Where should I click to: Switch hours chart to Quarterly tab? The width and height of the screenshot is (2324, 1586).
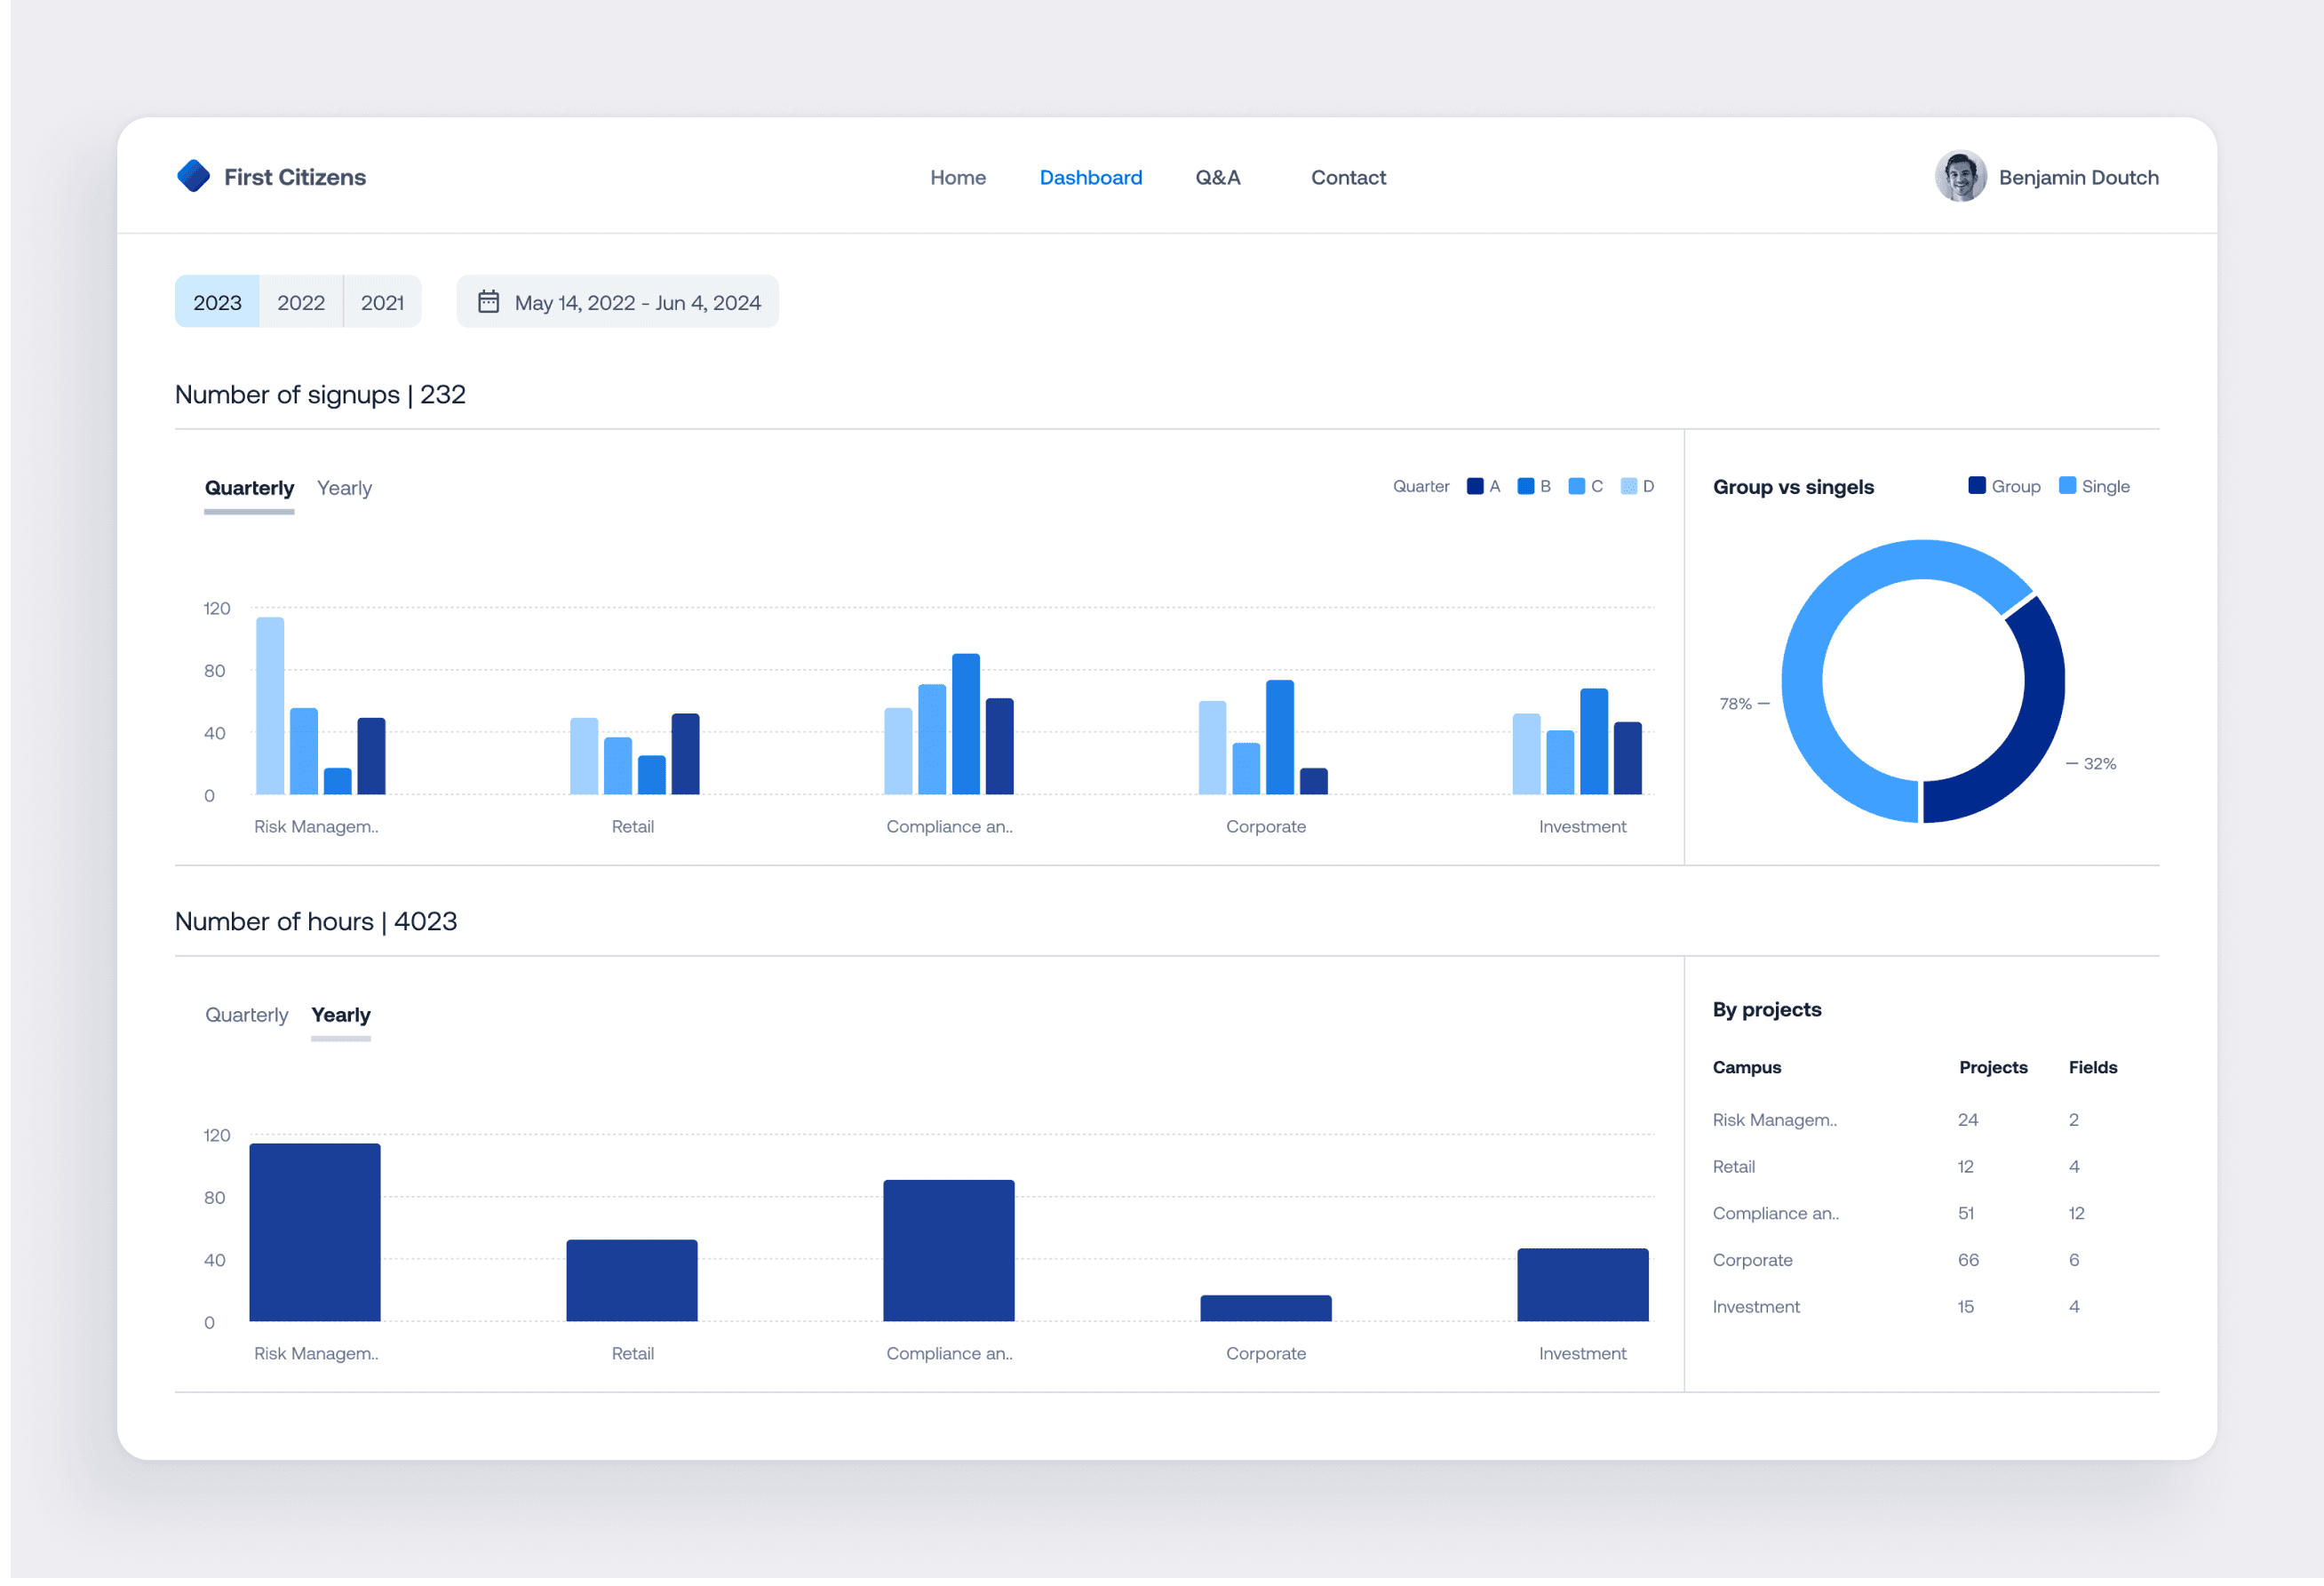click(x=246, y=1015)
